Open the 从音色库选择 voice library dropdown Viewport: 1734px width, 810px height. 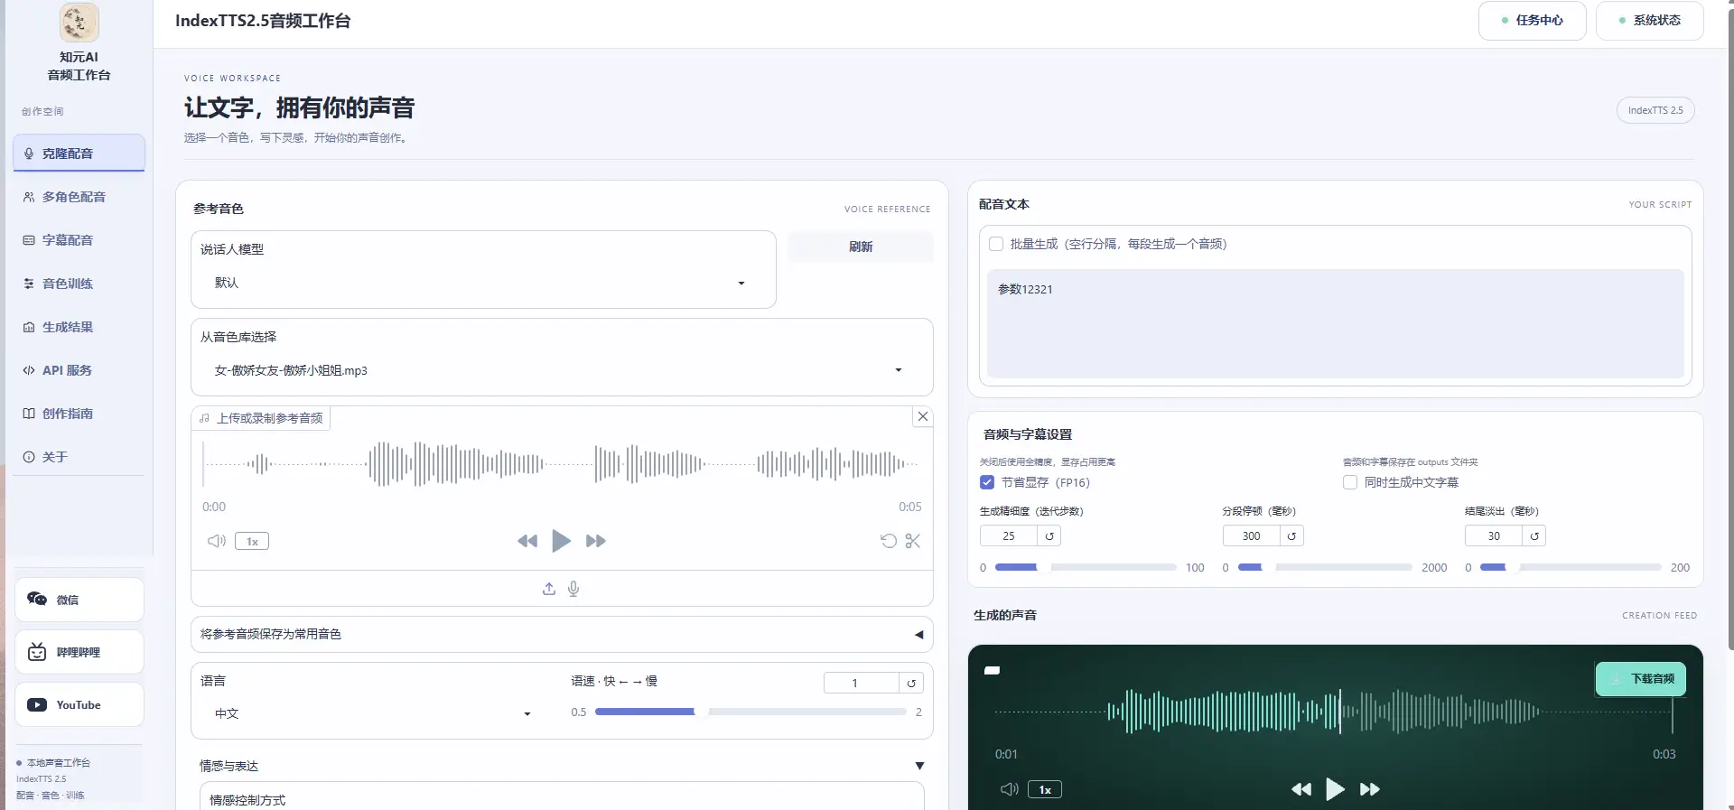pos(561,370)
